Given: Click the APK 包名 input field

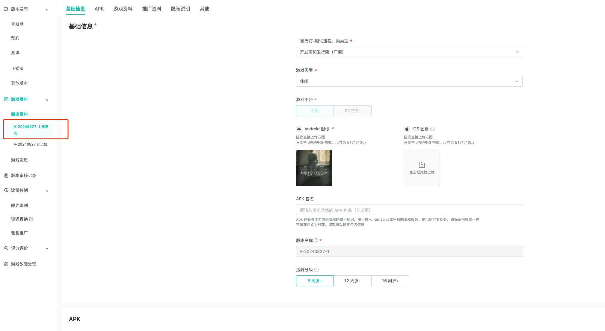Looking at the screenshot, I should (x=409, y=210).
